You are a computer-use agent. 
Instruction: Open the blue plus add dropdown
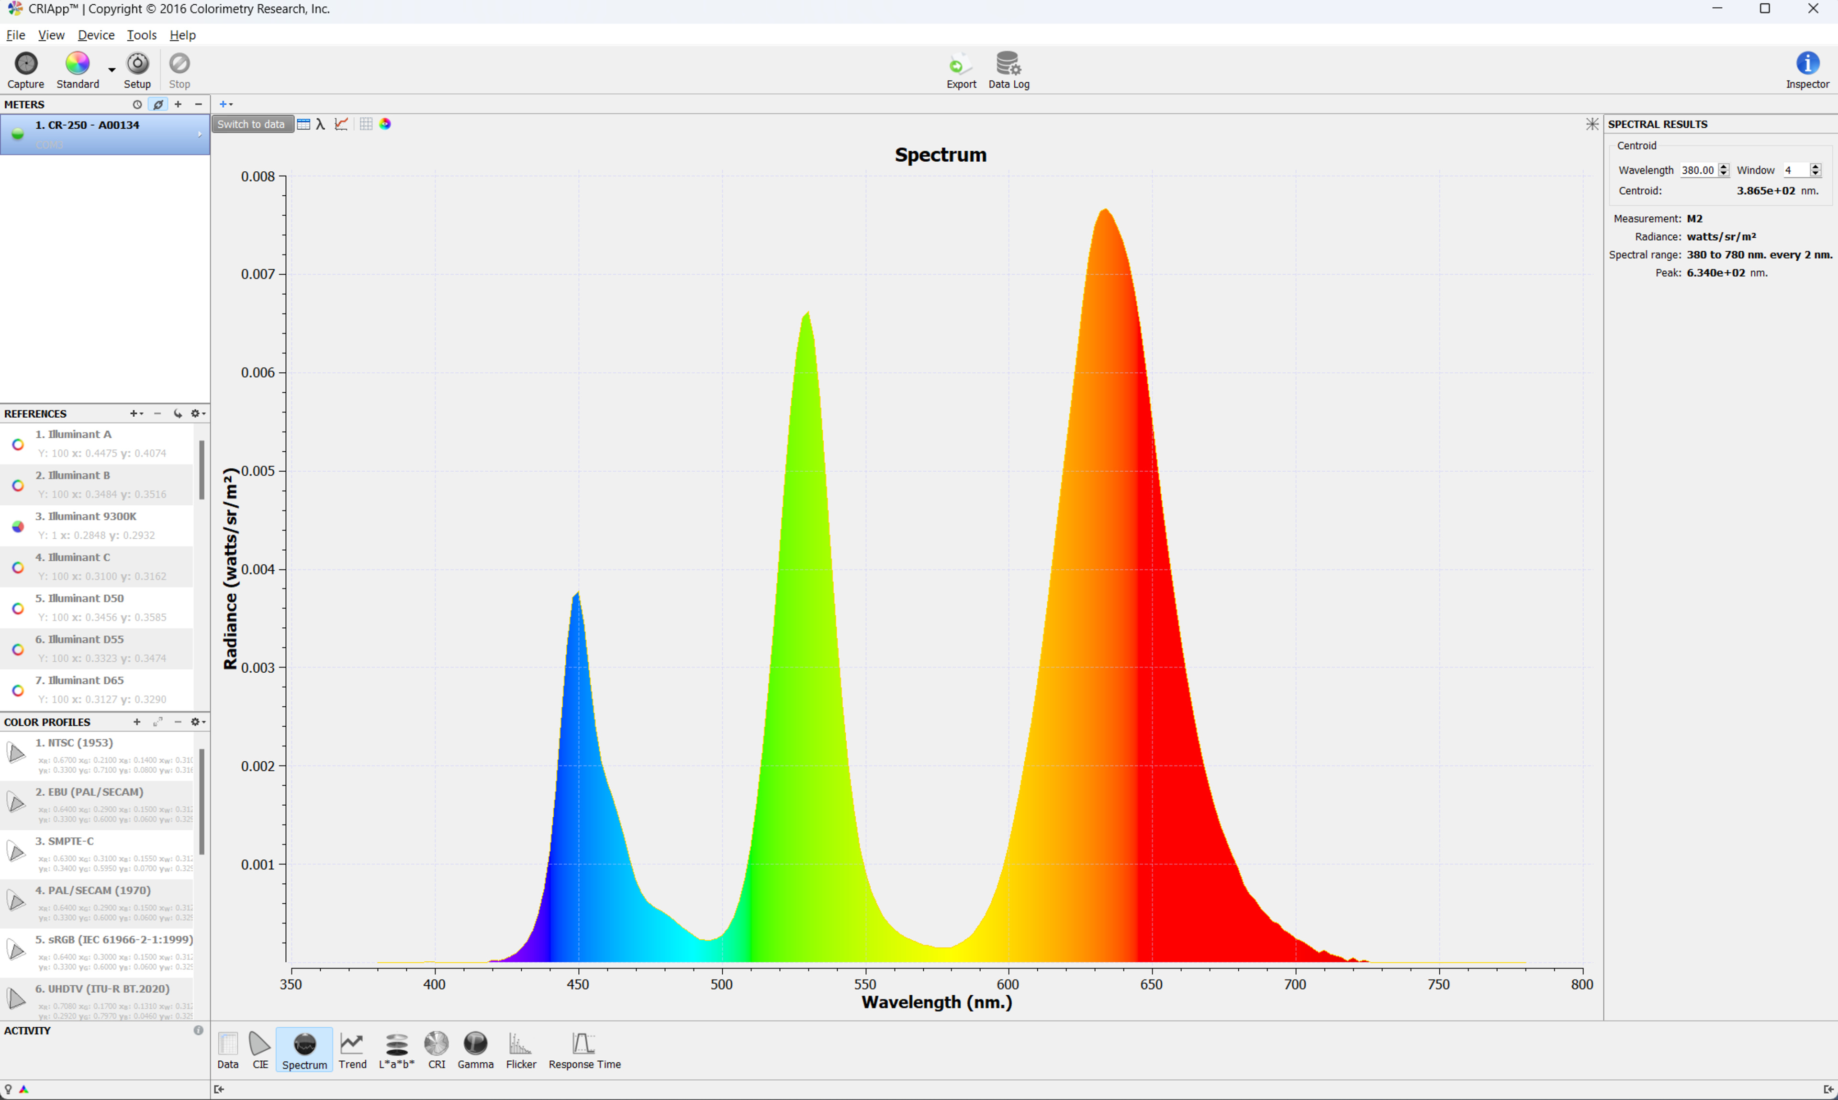click(225, 104)
